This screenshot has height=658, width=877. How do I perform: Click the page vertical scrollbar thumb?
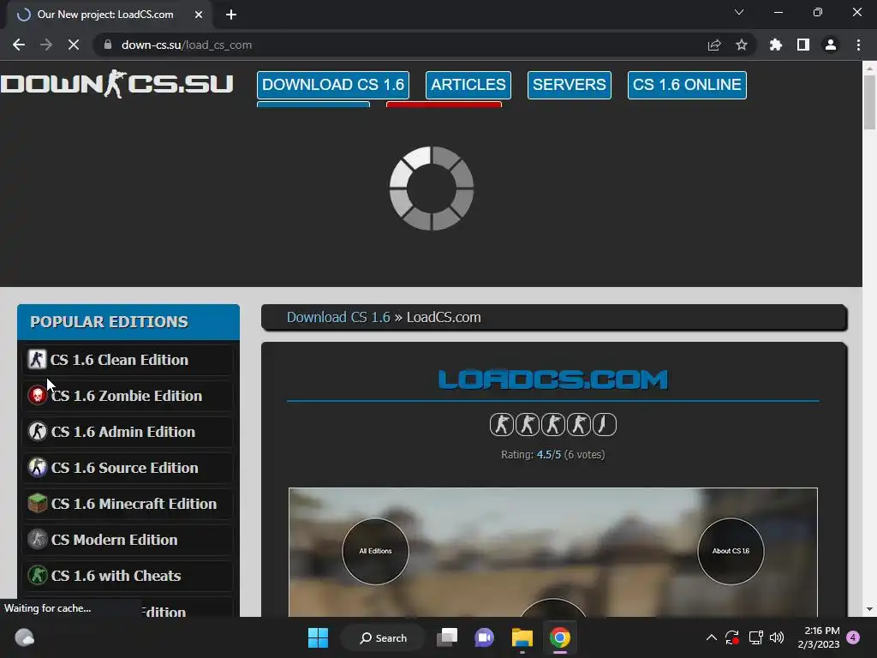[869, 102]
